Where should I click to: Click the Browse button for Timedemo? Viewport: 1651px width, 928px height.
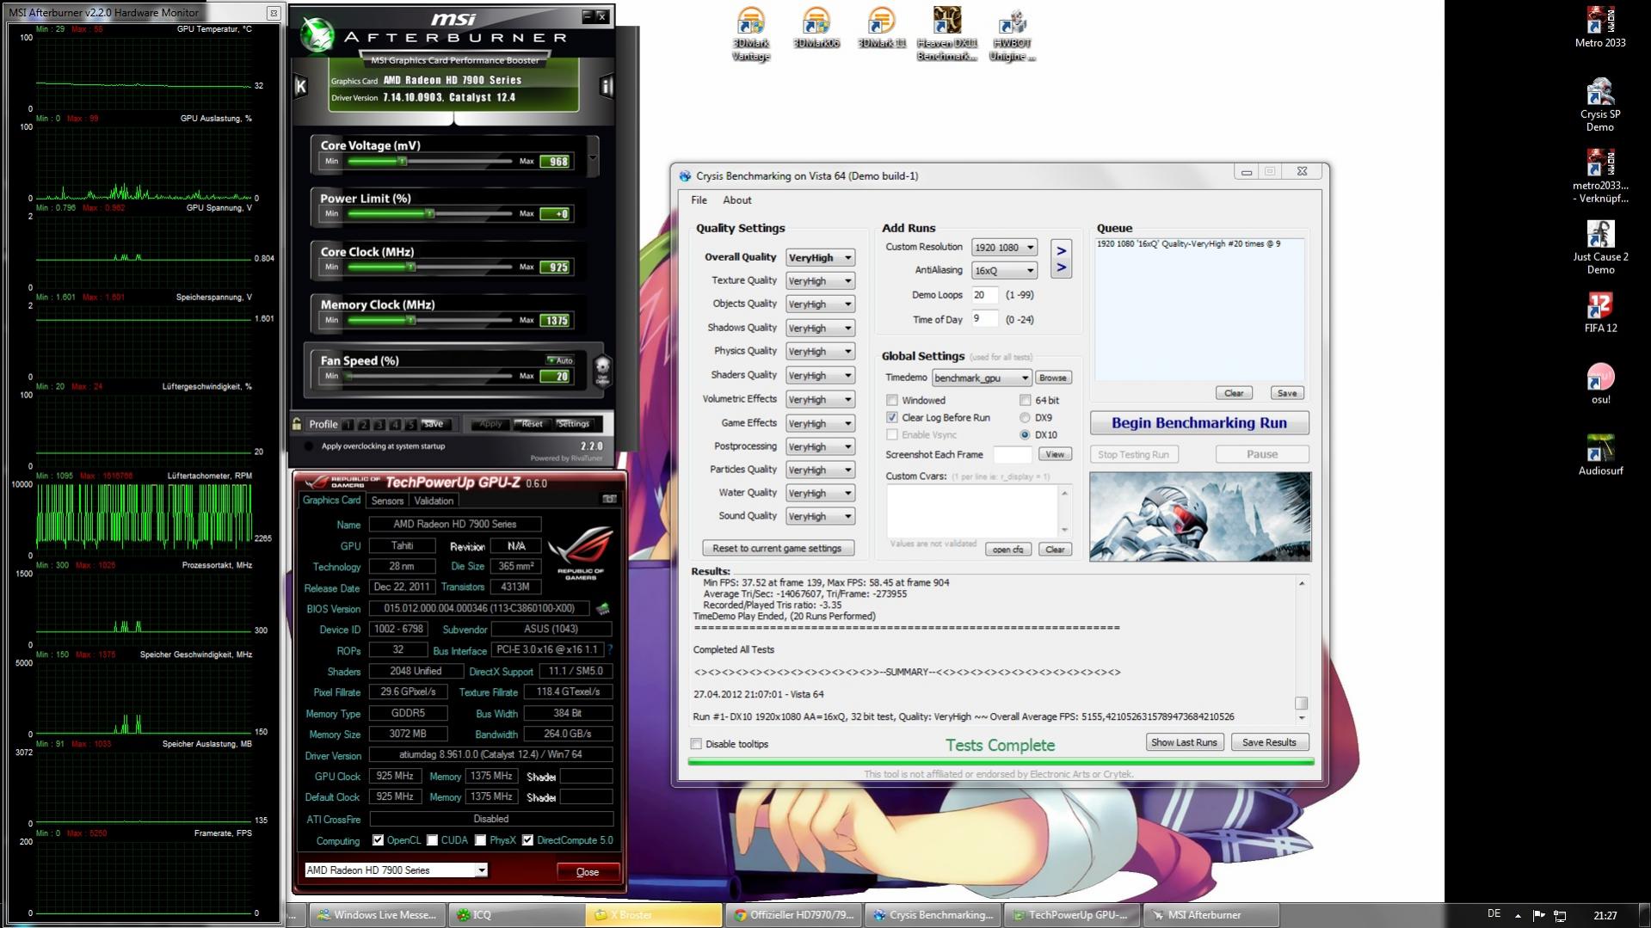pyautogui.click(x=1052, y=378)
